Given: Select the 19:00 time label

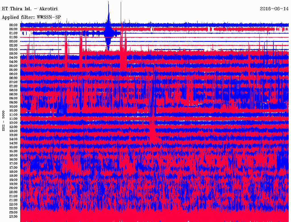Looking at the screenshot, I should coord(13,180).
